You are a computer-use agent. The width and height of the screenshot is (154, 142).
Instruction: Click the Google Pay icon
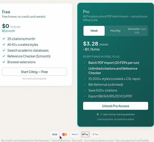click(x=95, y=134)
